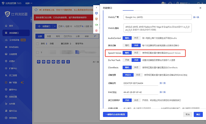
Task: Open filter icon at end of tab bar
Action: click(x=95, y=36)
